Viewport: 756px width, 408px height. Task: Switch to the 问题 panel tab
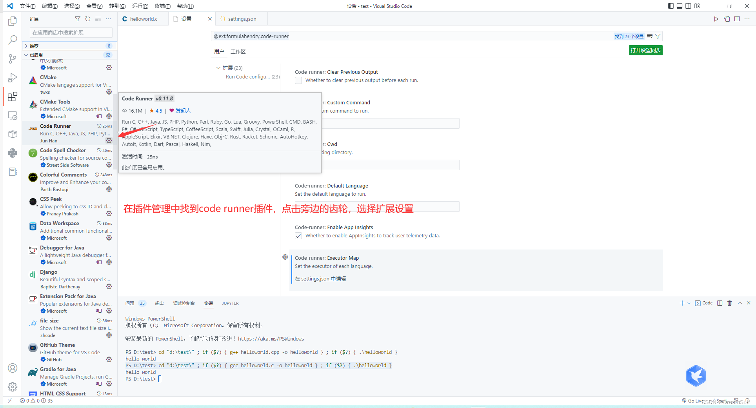130,303
